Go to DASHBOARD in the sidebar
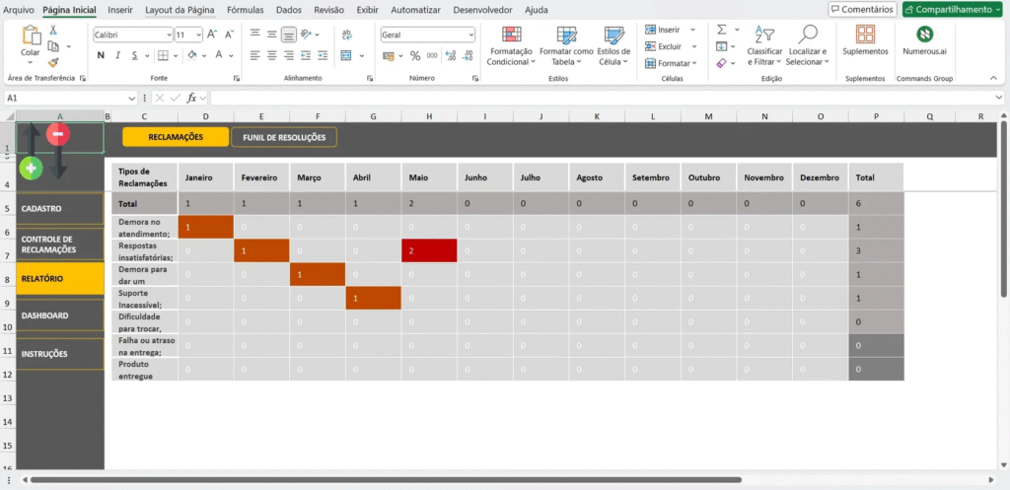 point(59,315)
